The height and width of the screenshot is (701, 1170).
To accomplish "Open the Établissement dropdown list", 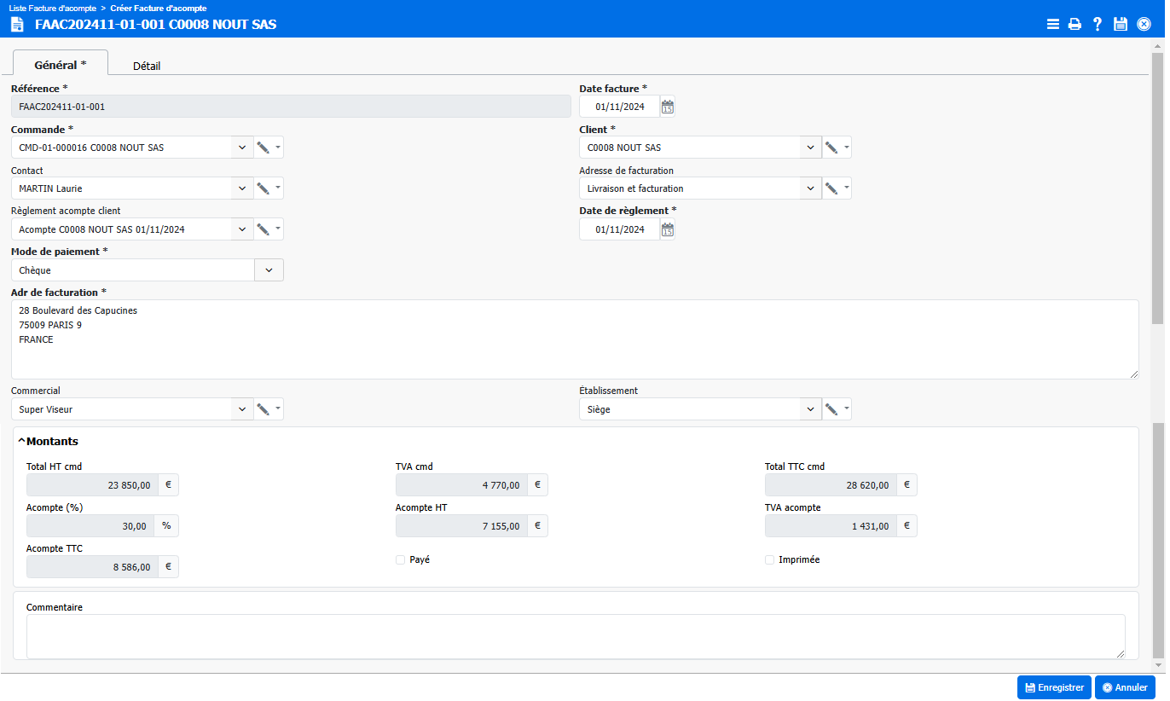I will click(x=810, y=409).
